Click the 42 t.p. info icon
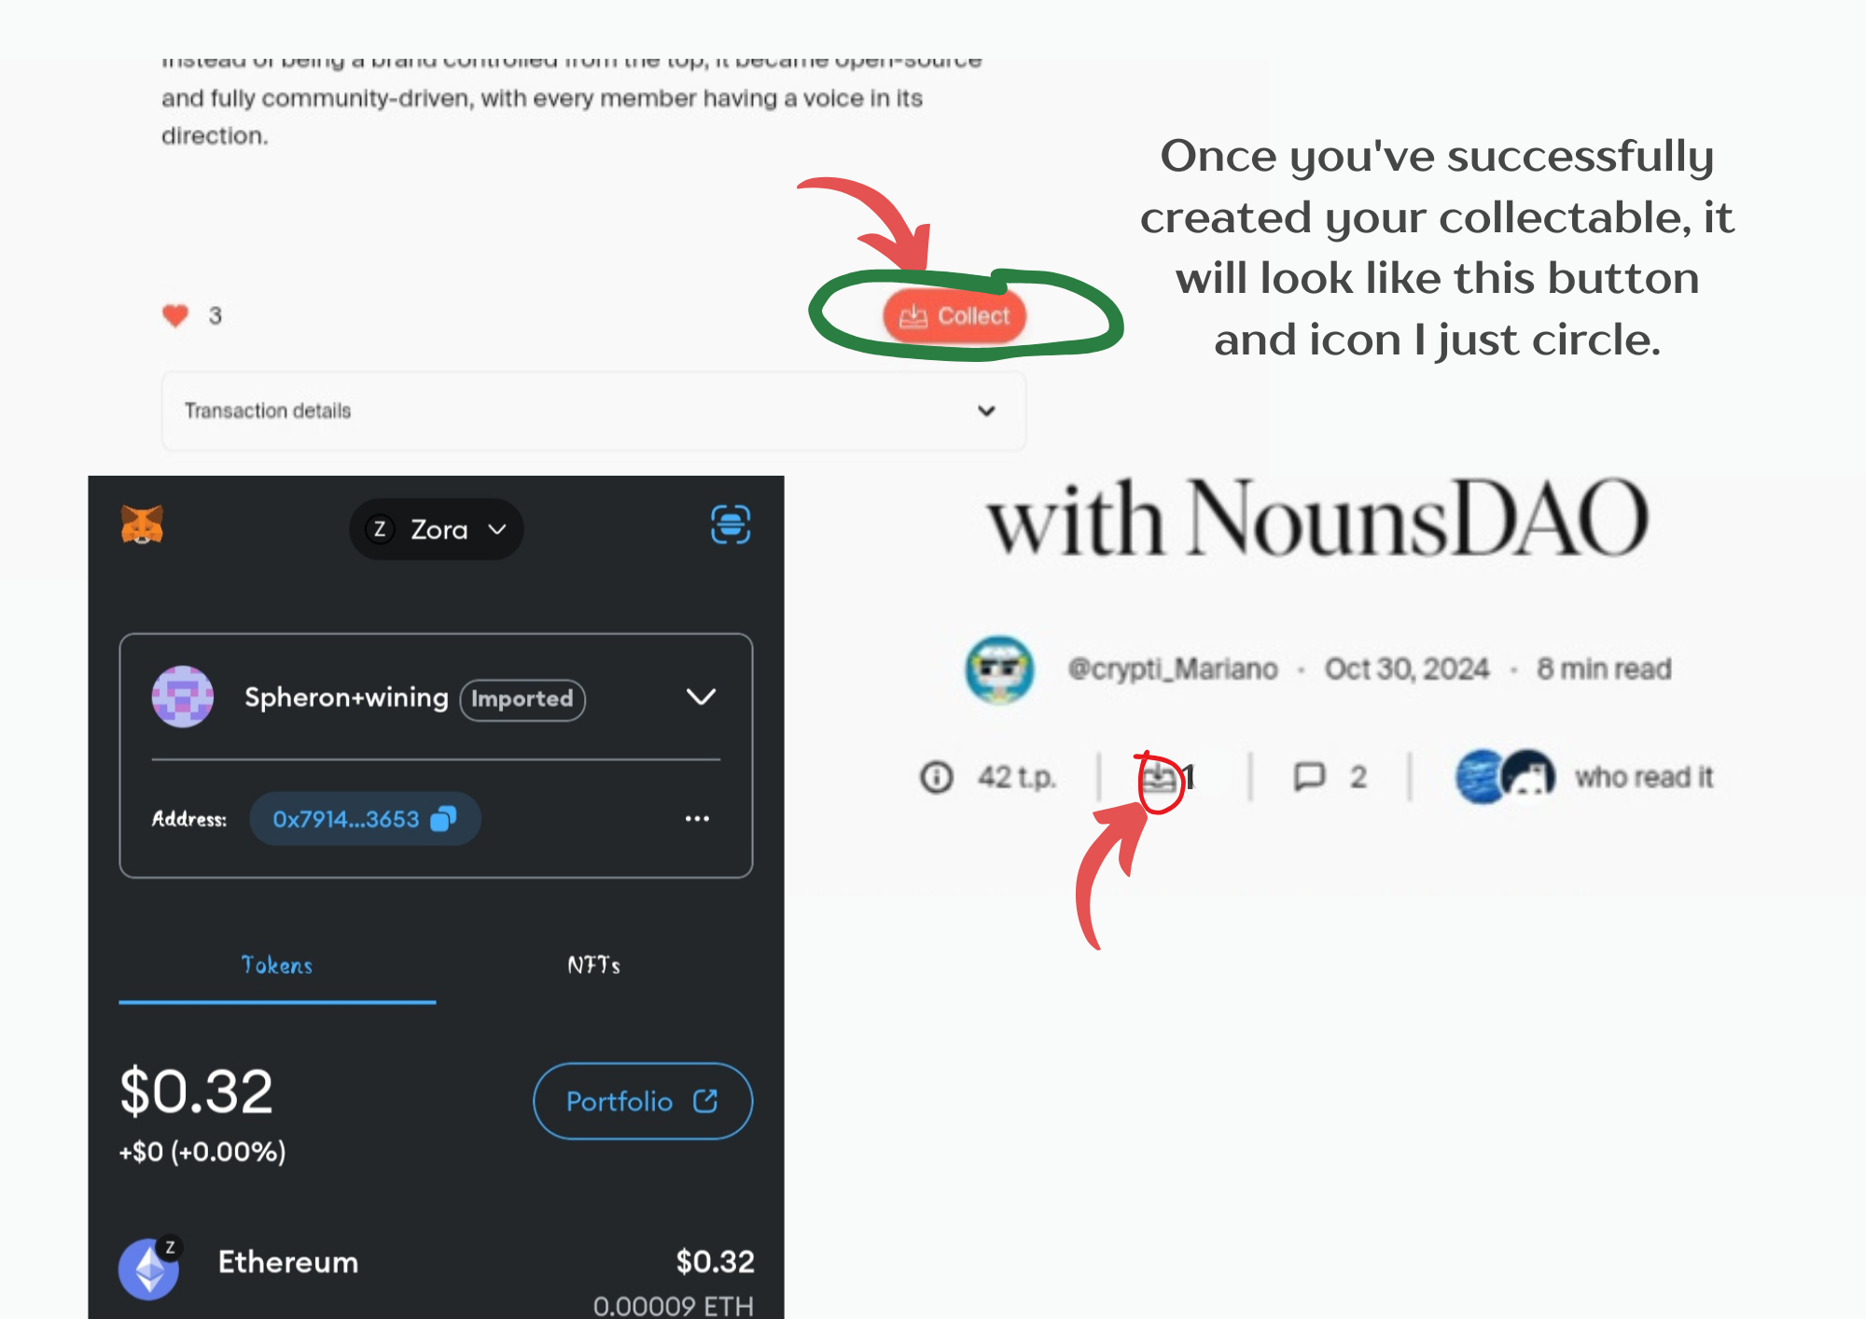The width and height of the screenshot is (1866, 1319). click(936, 776)
